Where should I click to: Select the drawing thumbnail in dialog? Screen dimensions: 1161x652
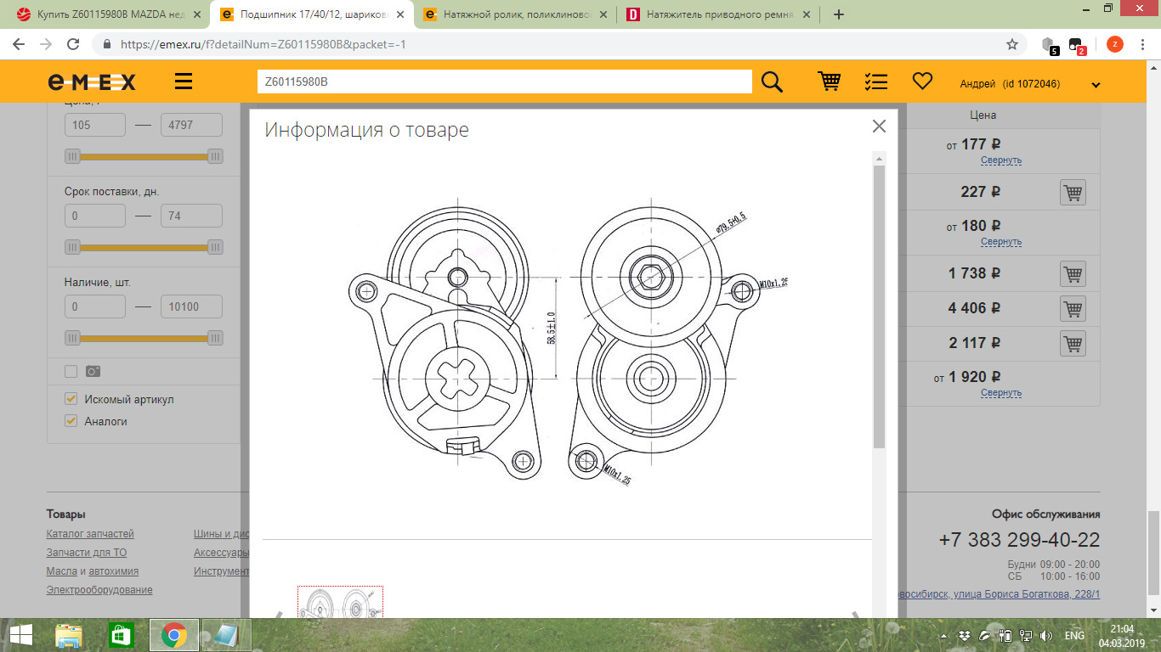point(340,603)
